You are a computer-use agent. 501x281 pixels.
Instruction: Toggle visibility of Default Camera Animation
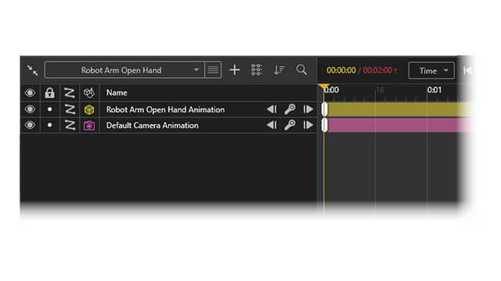click(x=30, y=125)
